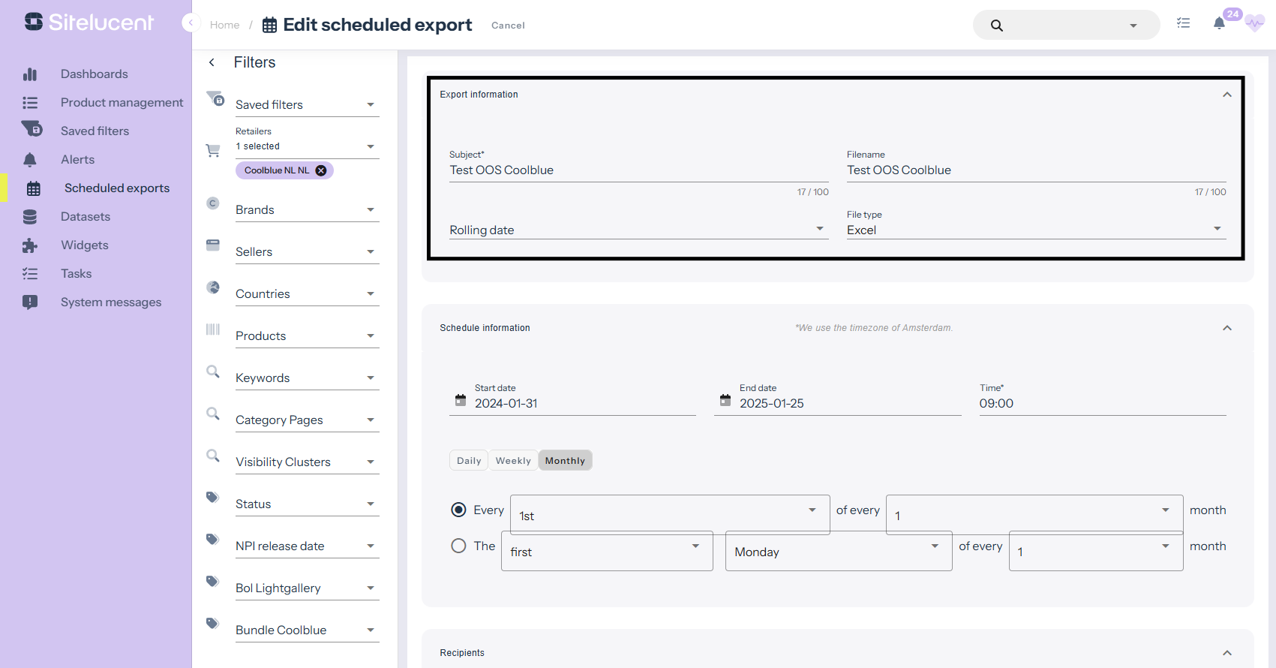The width and height of the screenshot is (1276, 668).
Task: Open the tasks checklist icon in header
Action: coord(1183,24)
